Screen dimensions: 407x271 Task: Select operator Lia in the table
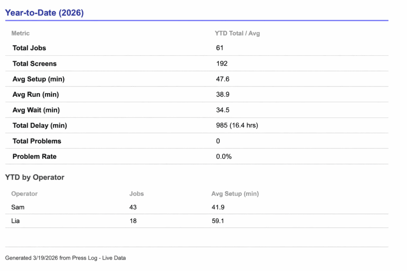(15, 221)
